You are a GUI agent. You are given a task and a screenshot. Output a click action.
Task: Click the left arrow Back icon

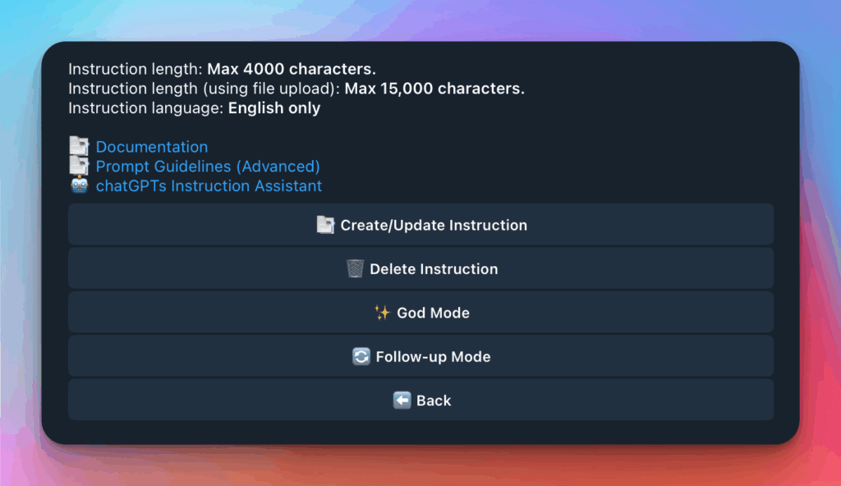tap(402, 401)
